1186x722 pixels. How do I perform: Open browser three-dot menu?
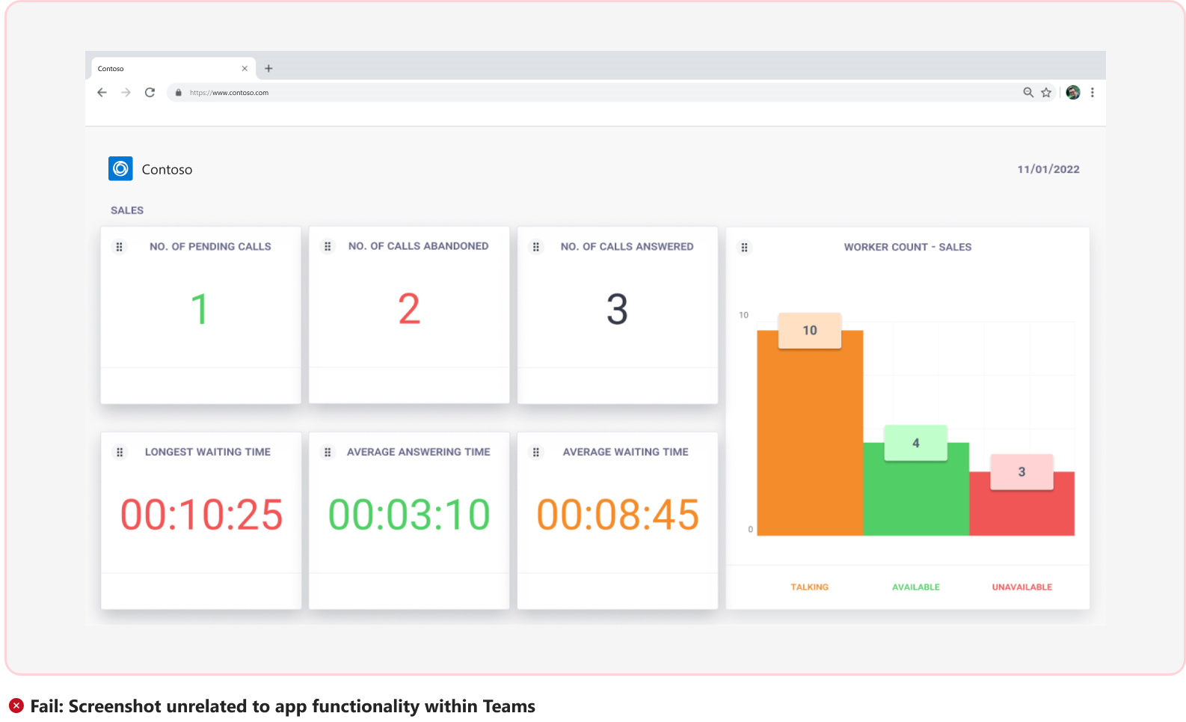(1093, 93)
